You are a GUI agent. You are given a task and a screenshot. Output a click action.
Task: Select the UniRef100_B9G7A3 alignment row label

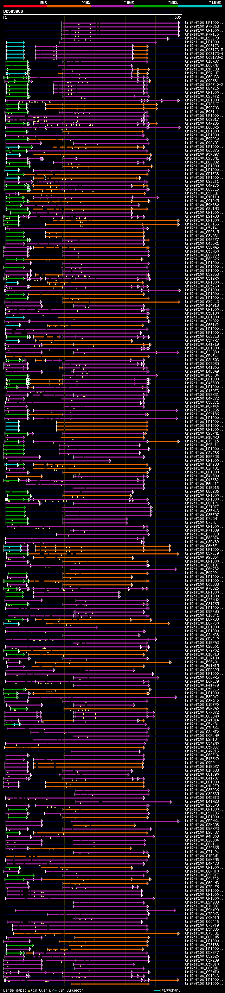click(x=202, y=108)
